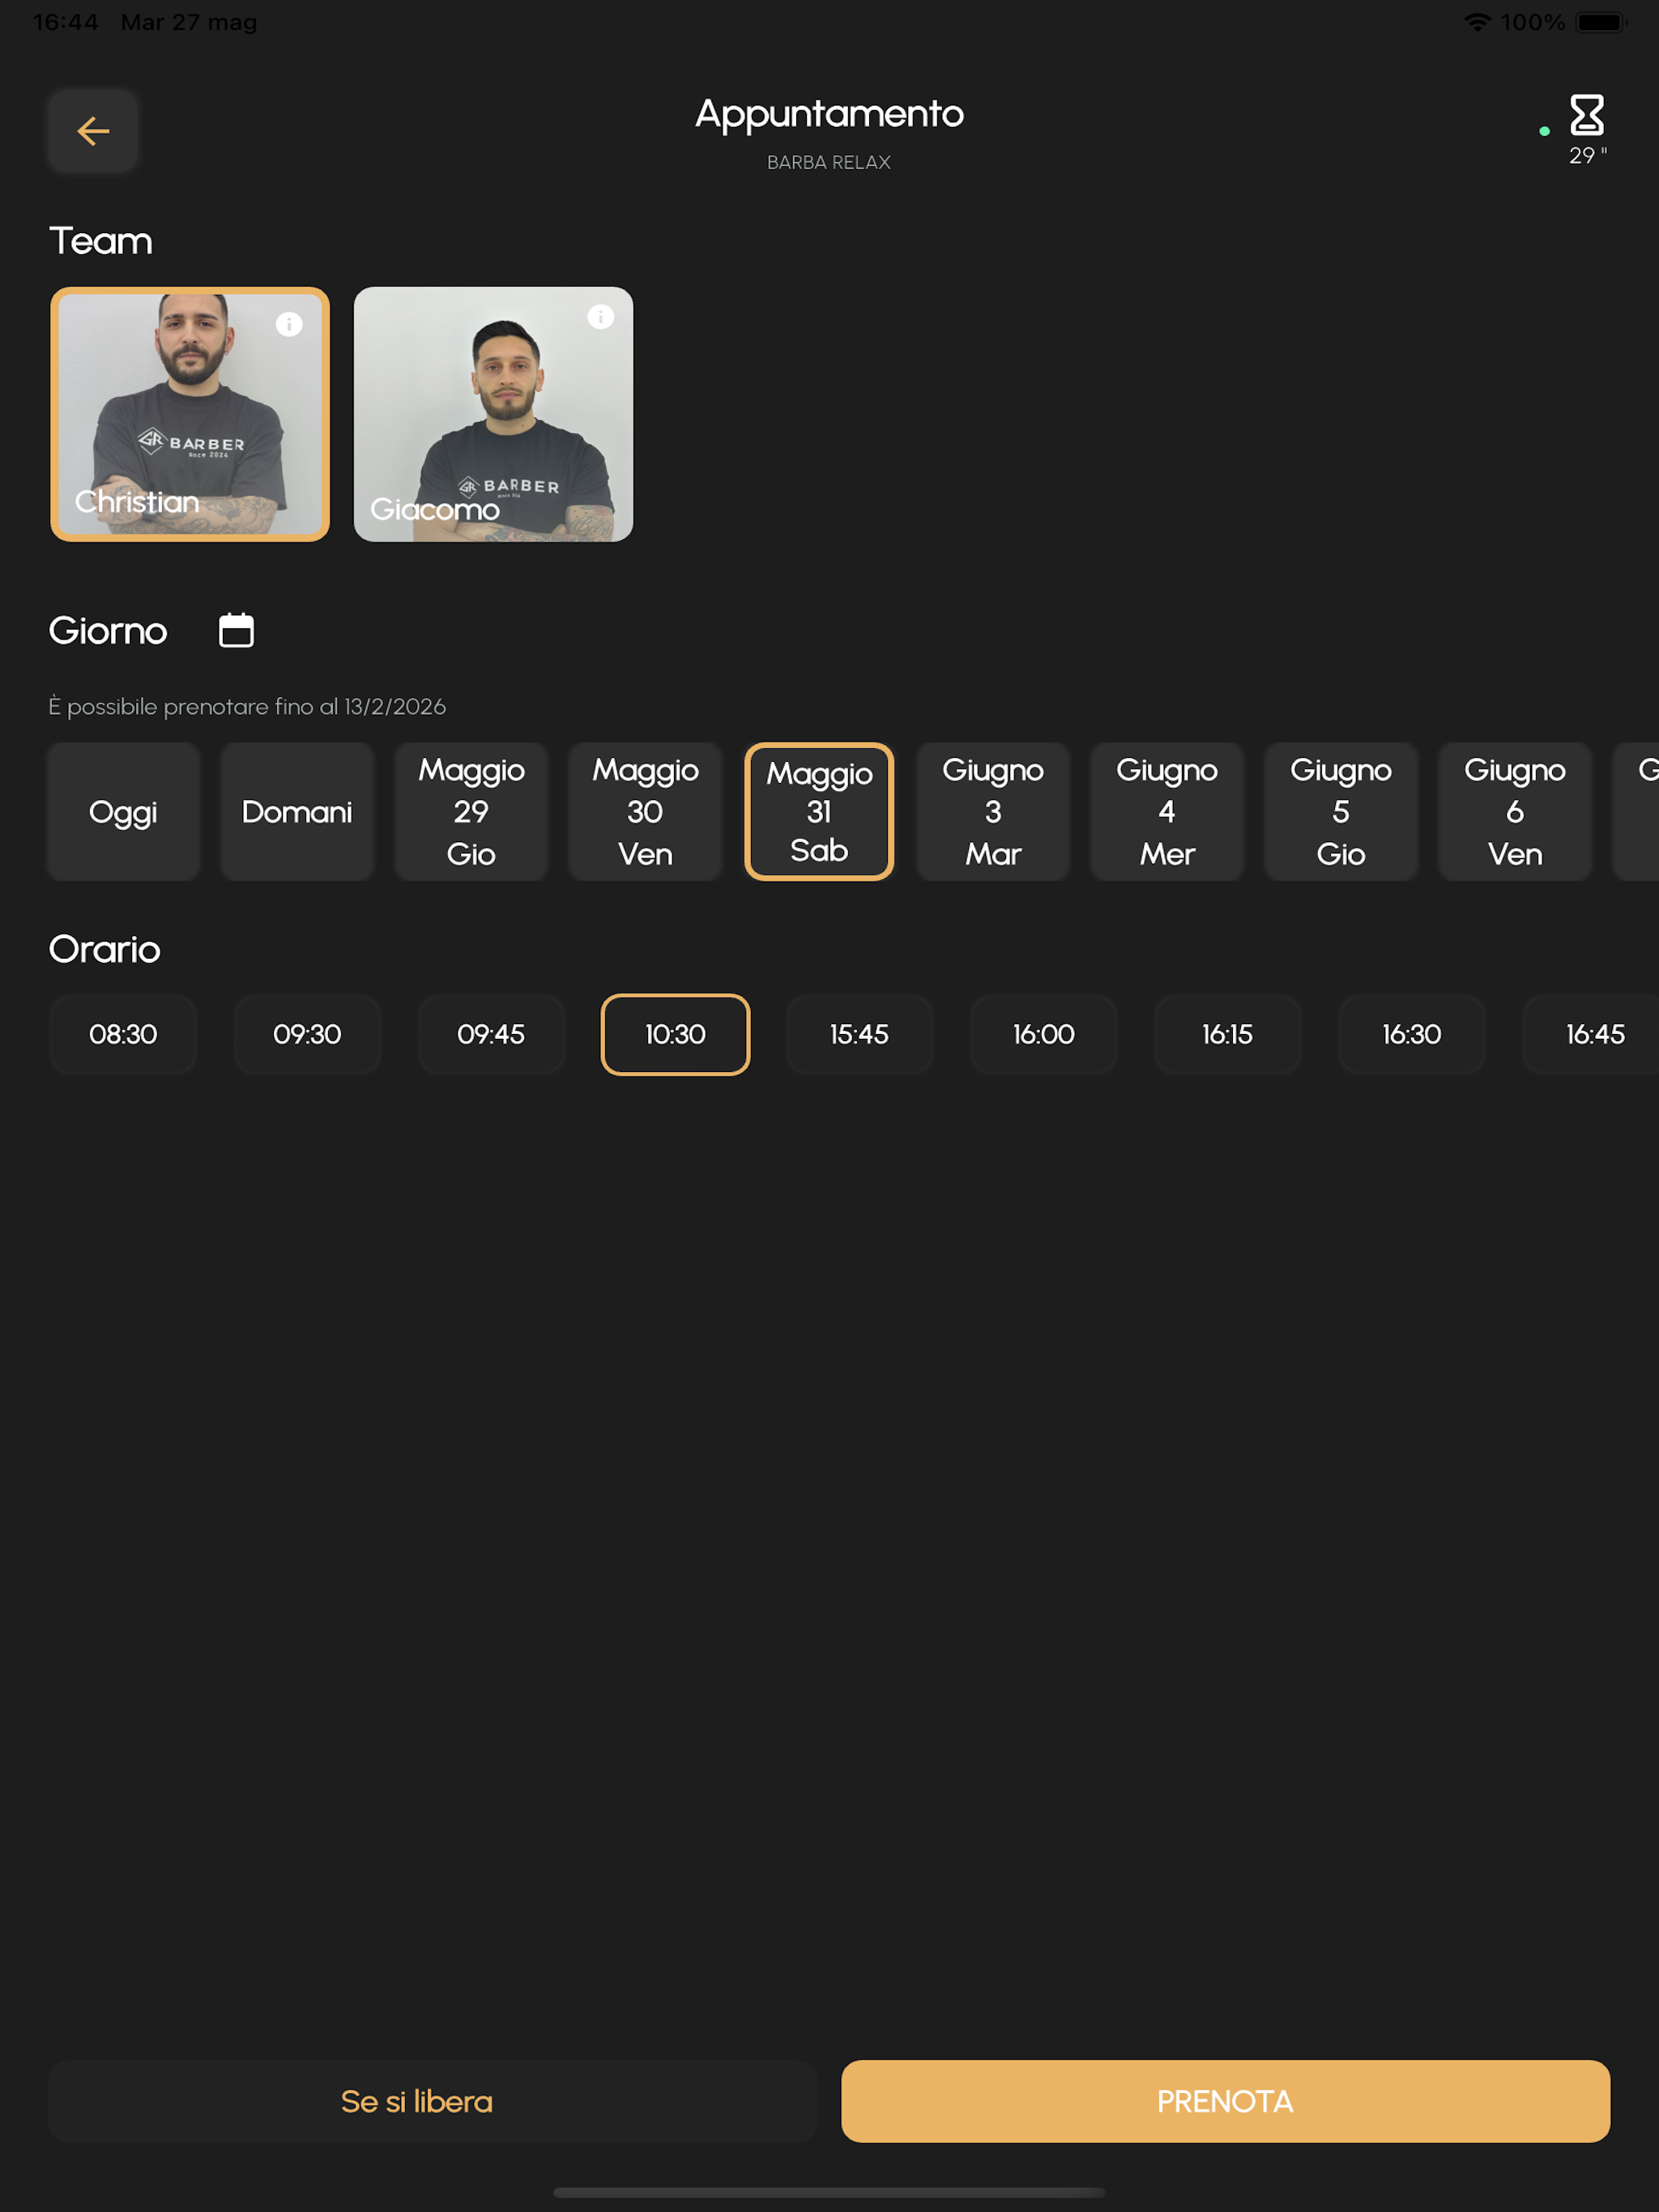
Task: Tap the Se si libera waitlist button
Action: click(x=433, y=2101)
